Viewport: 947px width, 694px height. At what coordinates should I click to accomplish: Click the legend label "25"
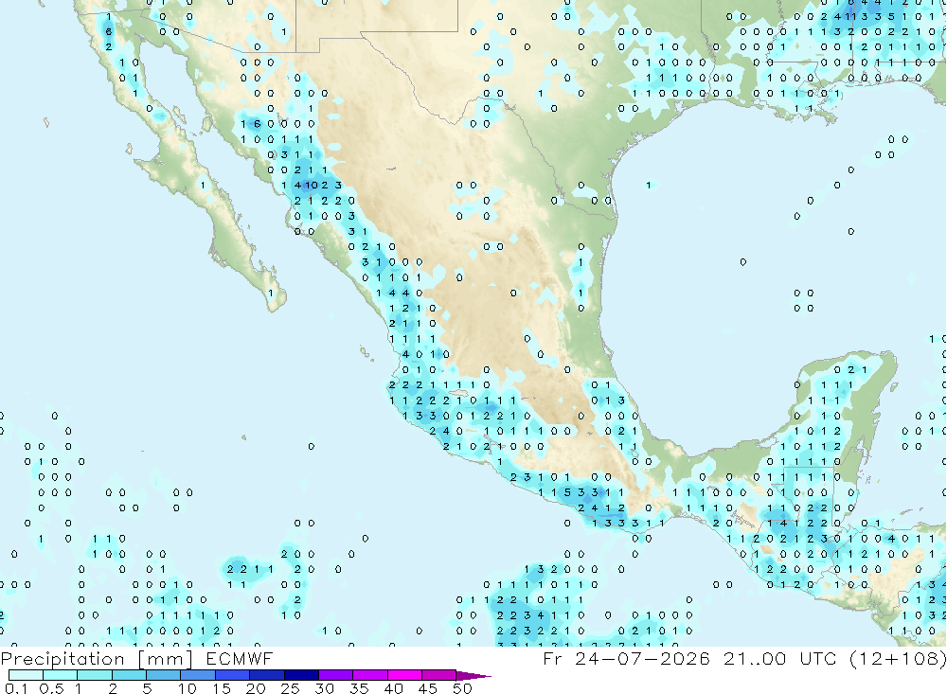(291, 688)
